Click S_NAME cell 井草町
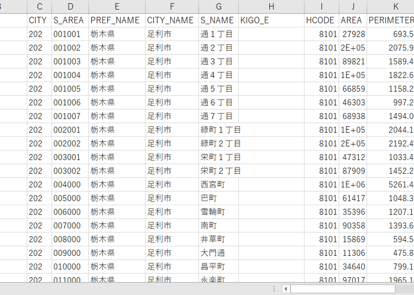This screenshot has width=414, height=295. point(219,240)
